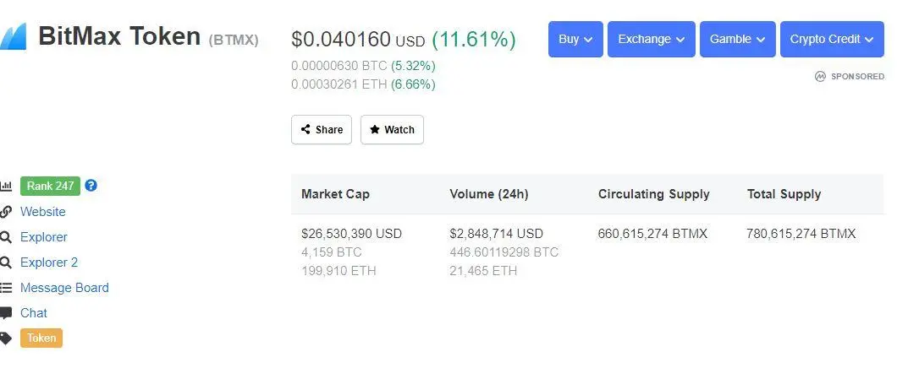Open the Explorer 2 link

click(49, 262)
